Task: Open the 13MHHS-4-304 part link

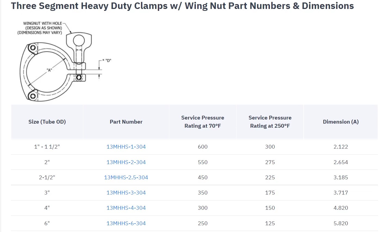Action: [x=126, y=208]
